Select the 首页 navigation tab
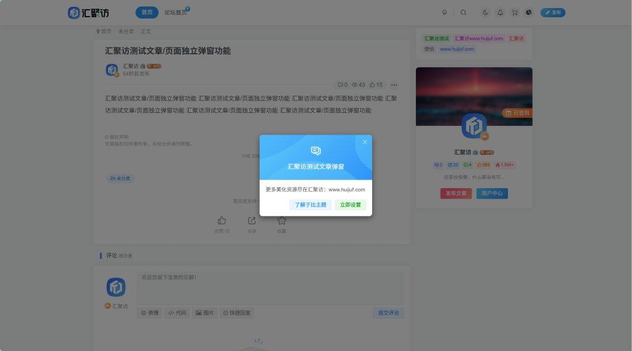Image resolution: width=632 pixels, height=351 pixels. (147, 12)
